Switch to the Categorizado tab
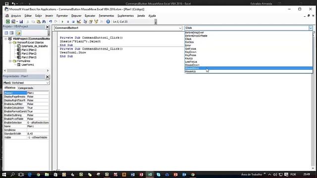Image resolution: width=317 pixels, height=178 pixels. [x=25, y=88]
